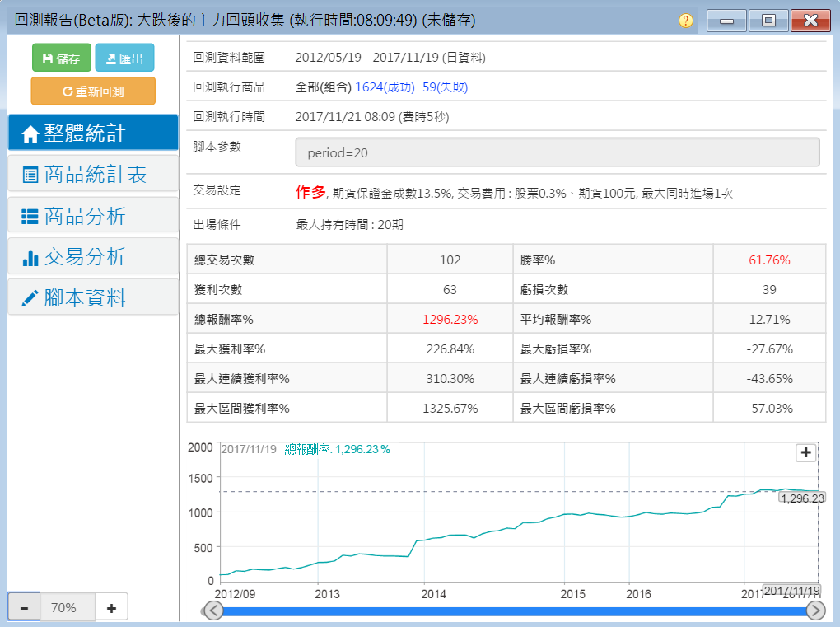Viewport: 840px width, 627px height.
Task: Click the 1624(成功) successful products link
Action: point(385,87)
